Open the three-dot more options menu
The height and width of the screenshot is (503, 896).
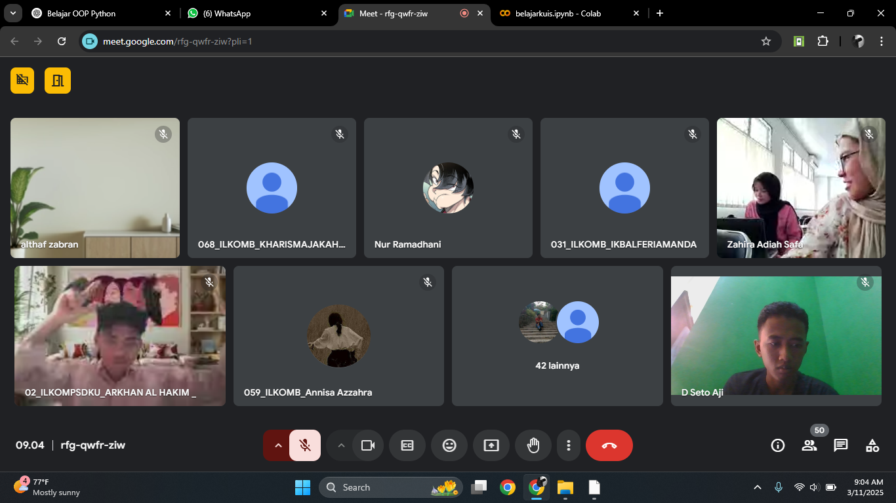tap(568, 445)
